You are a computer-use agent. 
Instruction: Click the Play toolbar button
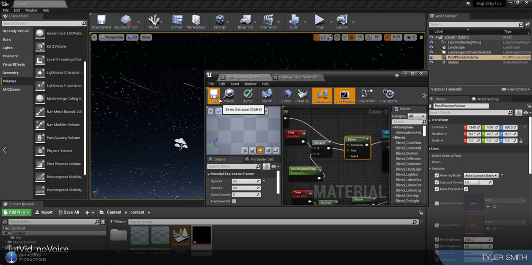tap(320, 22)
